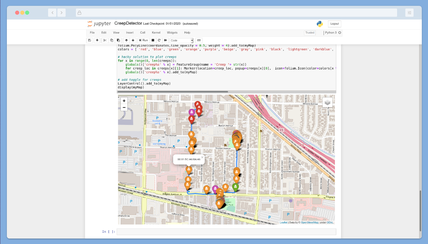Open the File menu

click(x=92, y=33)
